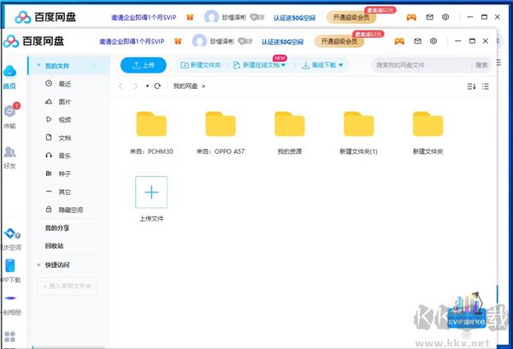Open the apps grid icon at sidebar bottom
The height and width of the screenshot is (349, 513).
click(9, 336)
